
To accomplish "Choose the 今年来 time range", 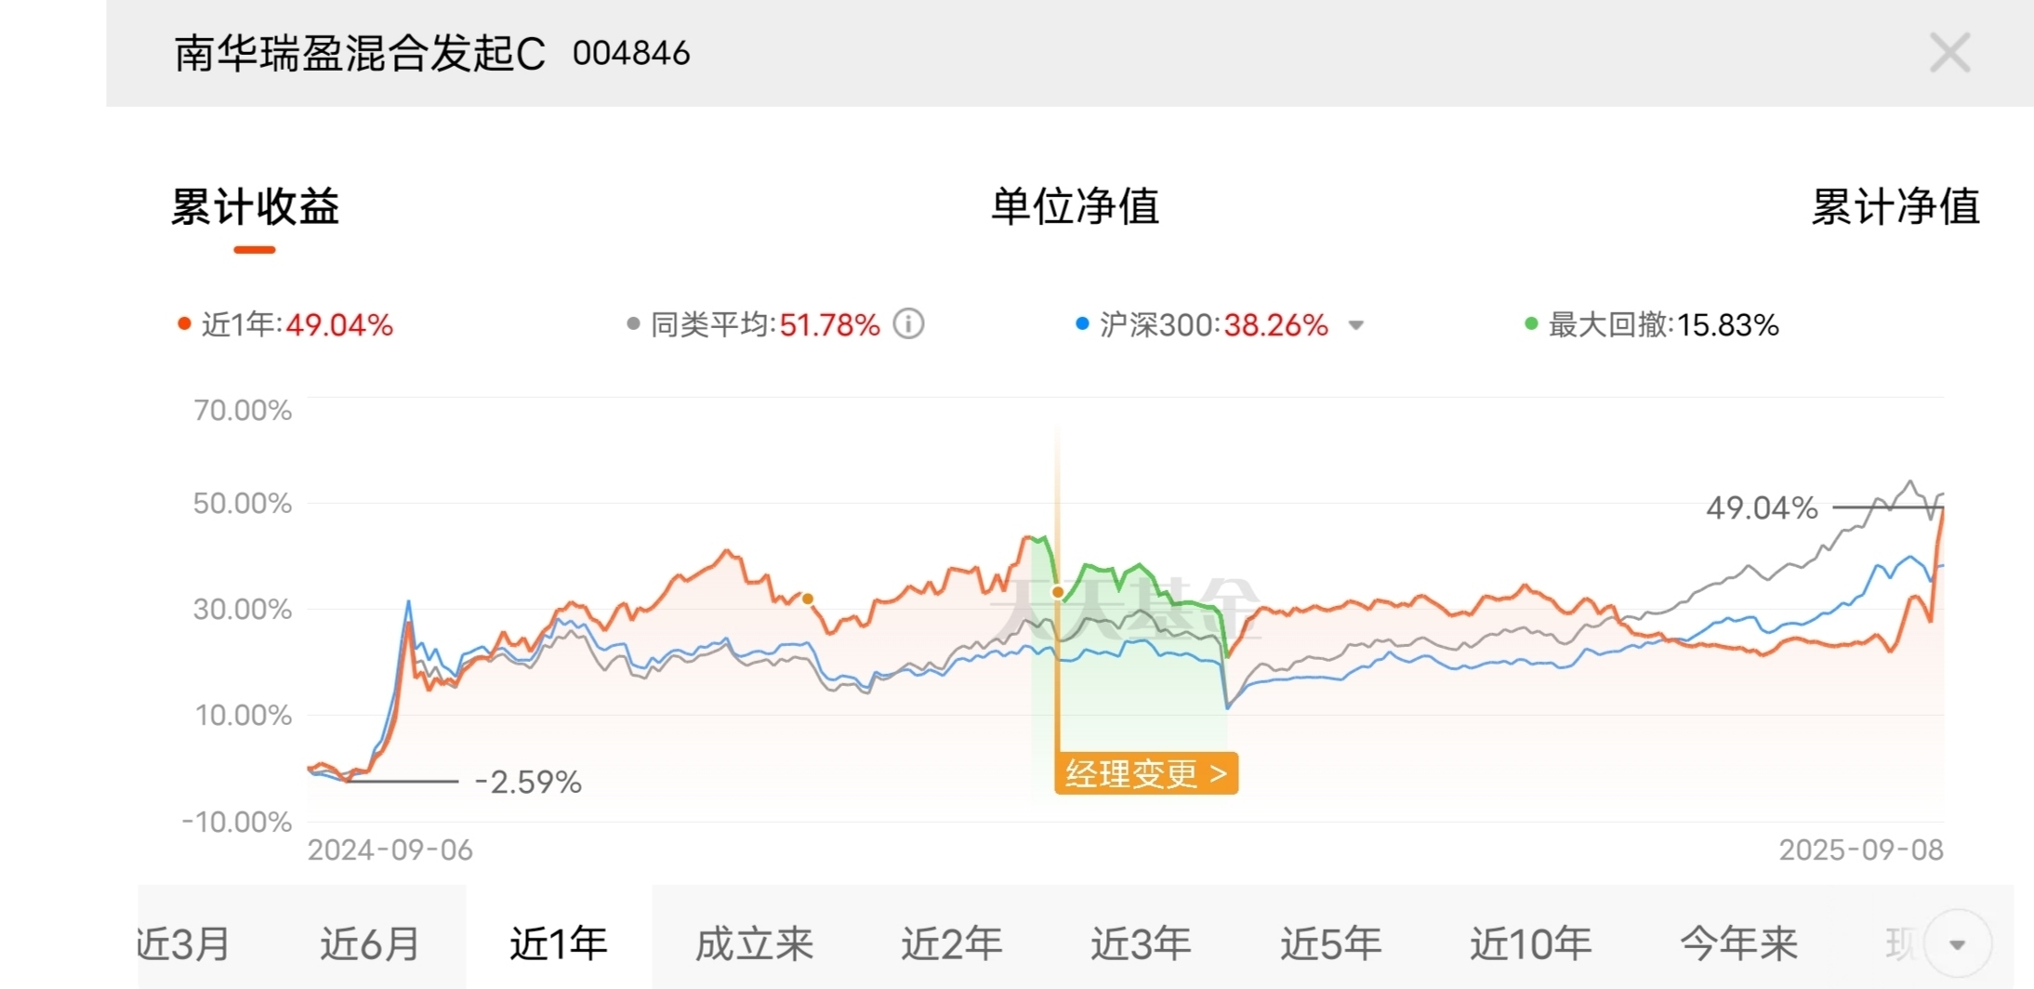I will pos(1738,943).
